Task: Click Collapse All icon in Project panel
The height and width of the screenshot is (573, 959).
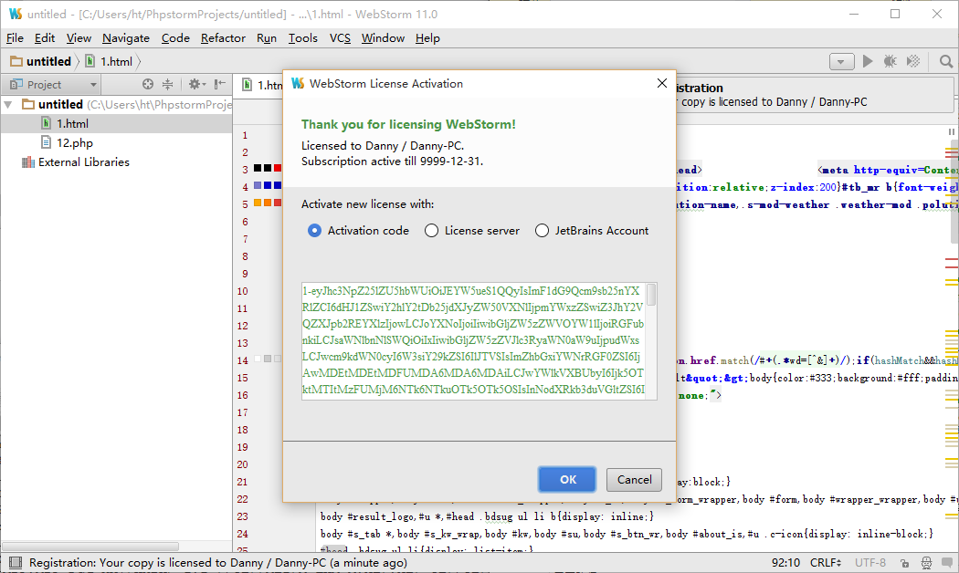Action: coord(169,84)
